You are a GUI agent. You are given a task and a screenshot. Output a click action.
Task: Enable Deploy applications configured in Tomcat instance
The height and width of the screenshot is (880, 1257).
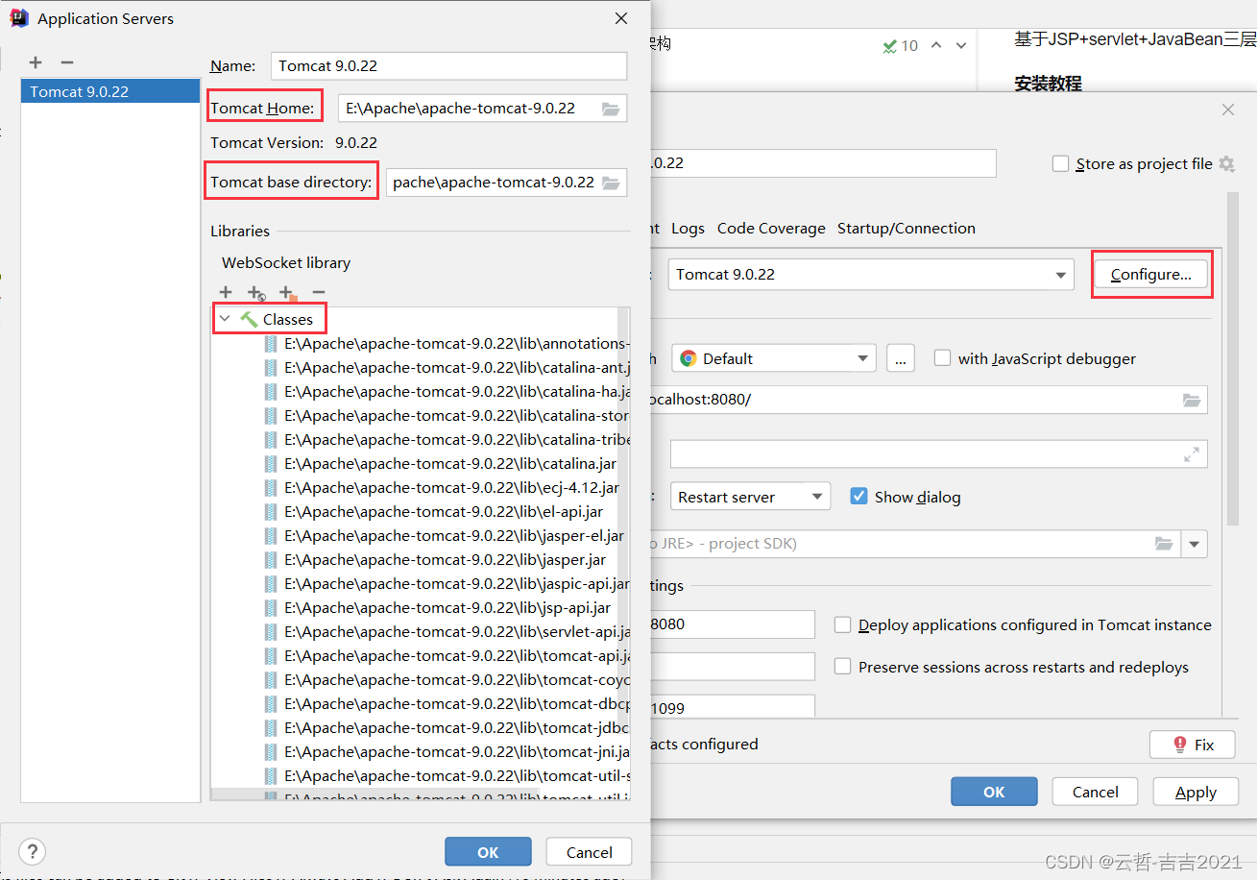click(x=842, y=624)
